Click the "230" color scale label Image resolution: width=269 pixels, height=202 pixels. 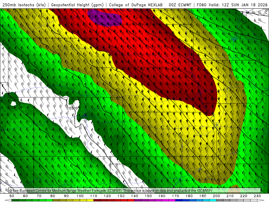(257, 196)
